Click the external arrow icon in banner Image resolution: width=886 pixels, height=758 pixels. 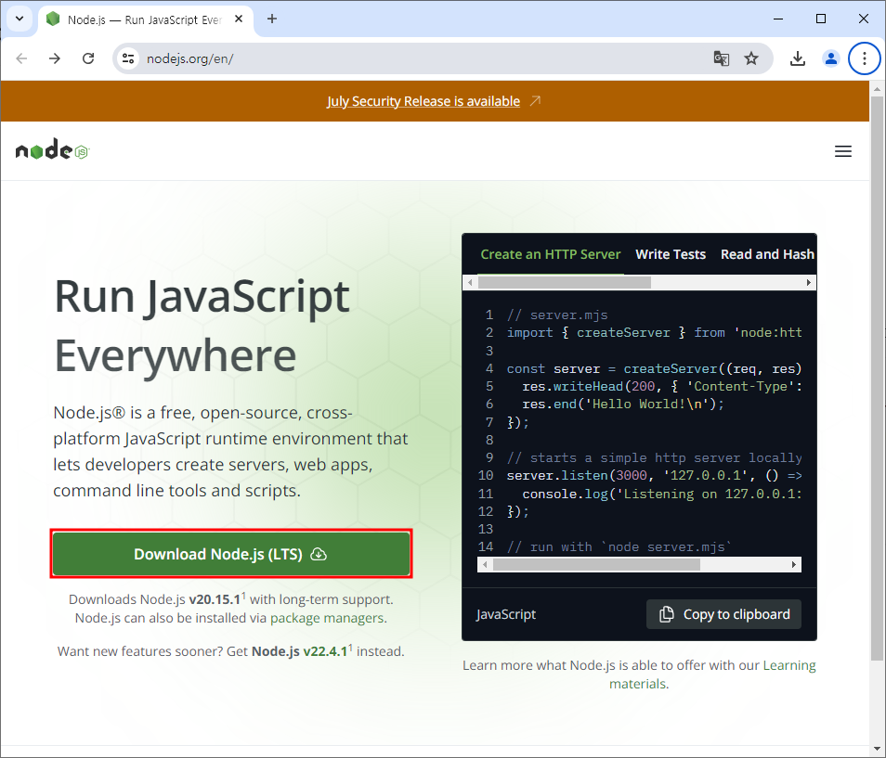(x=535, y=100)
